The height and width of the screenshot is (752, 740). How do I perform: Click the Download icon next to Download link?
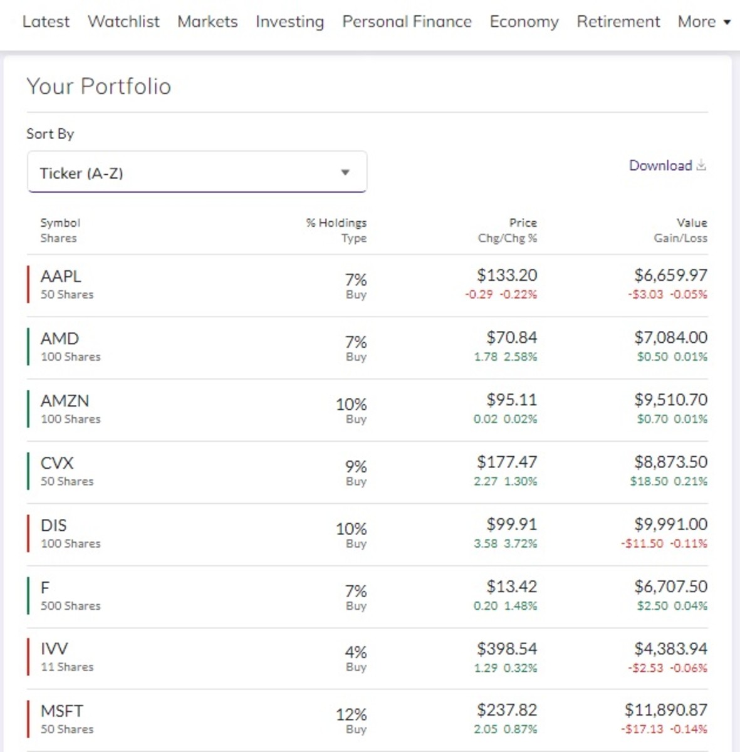701,165
